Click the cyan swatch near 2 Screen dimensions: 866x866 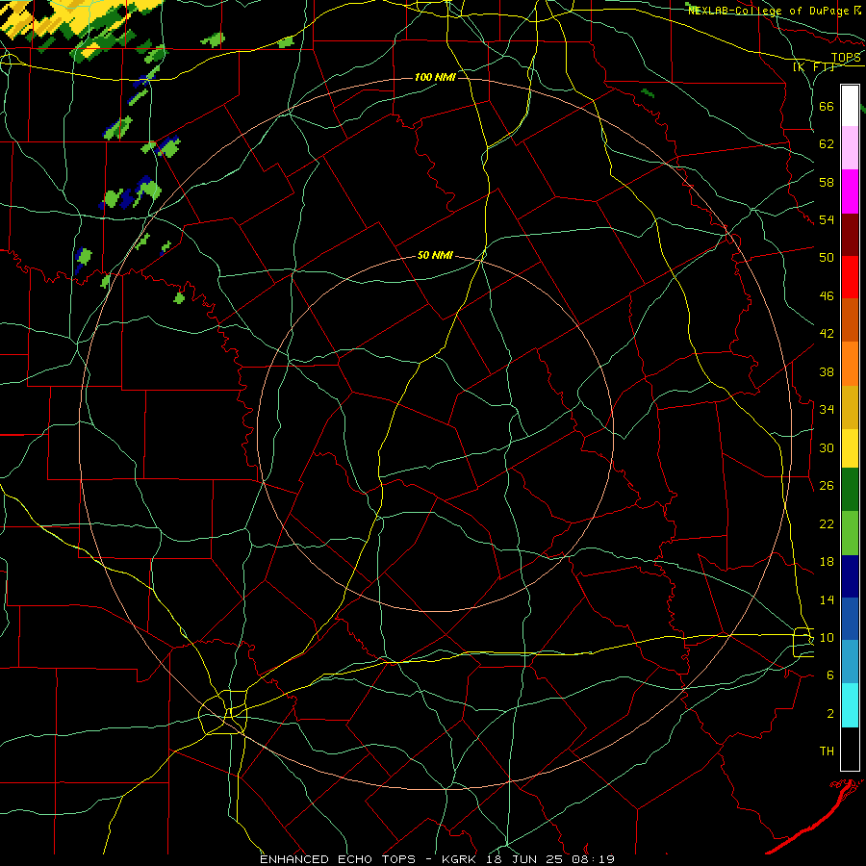(x=850, y=705)
